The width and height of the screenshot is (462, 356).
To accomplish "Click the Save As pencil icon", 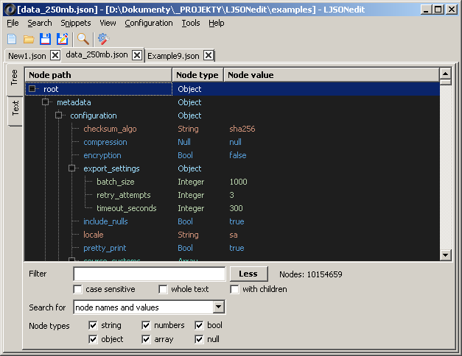I will (63, 39).
